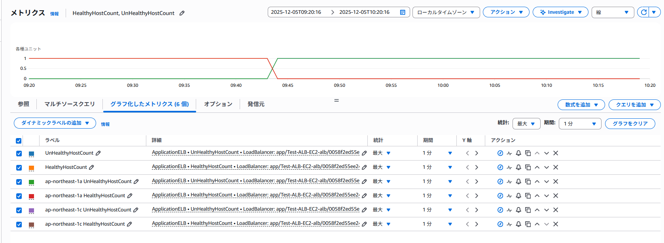
Task: Duplicate the HealthyHostCount metric row
Action: click(x=528, y=167)
